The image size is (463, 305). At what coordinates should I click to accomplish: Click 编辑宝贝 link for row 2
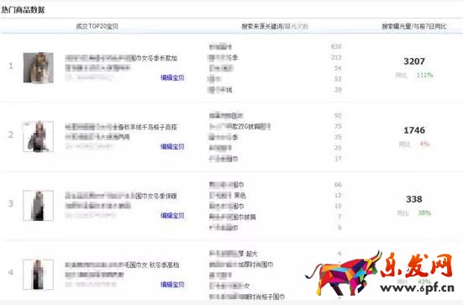click(172, 146)
